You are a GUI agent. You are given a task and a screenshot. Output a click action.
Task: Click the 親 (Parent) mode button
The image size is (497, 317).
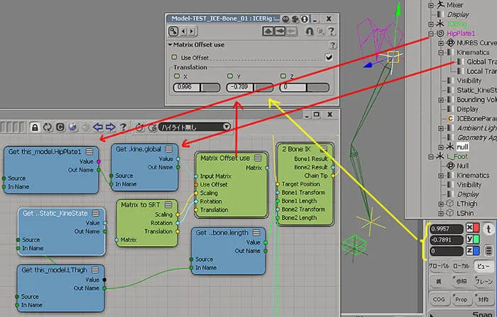pos(439,282)
